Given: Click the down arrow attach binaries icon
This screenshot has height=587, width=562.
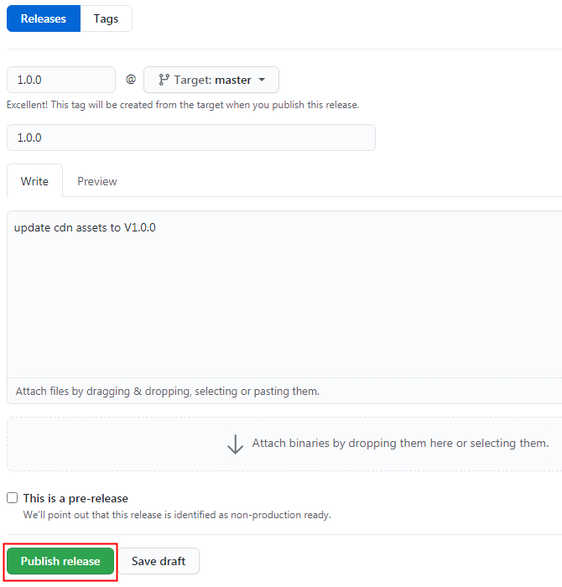Looking at the screenshot, I should point(236,444).
